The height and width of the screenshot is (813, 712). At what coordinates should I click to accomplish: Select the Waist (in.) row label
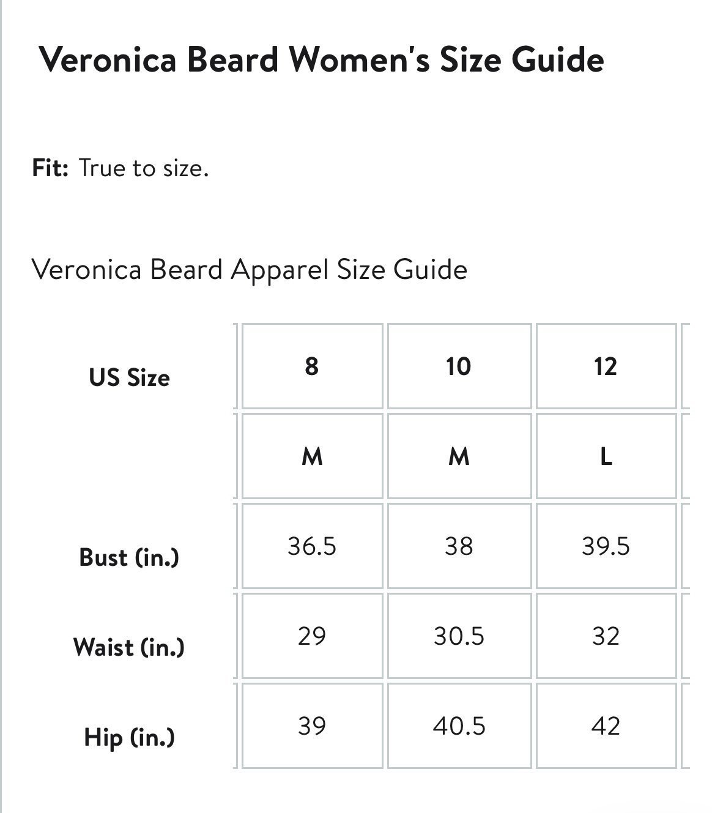129,647
